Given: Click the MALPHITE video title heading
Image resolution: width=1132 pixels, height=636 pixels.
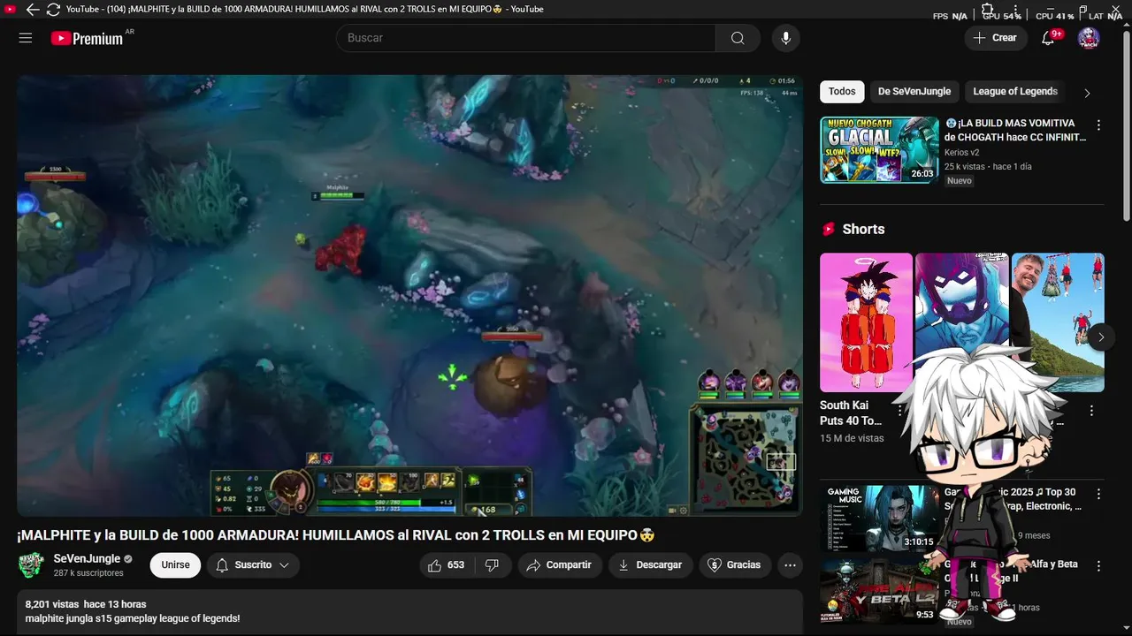Looking at the screenshot, I should point(336,535).
